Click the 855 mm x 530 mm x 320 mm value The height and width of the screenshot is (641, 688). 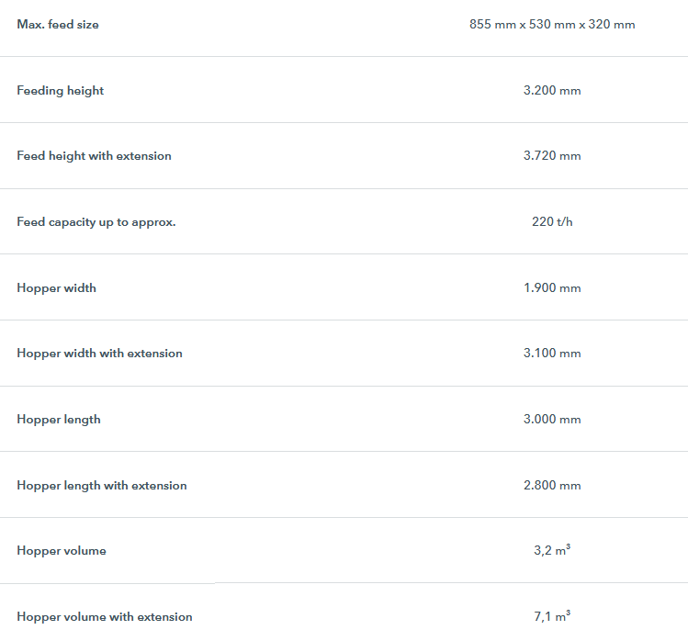coord(552,25)
